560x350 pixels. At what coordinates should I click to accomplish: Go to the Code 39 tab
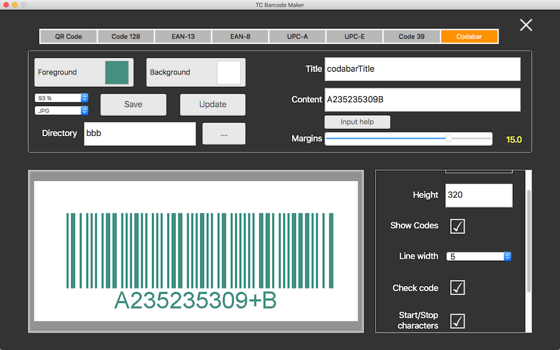pyautogui.click(x=412, y=37)
